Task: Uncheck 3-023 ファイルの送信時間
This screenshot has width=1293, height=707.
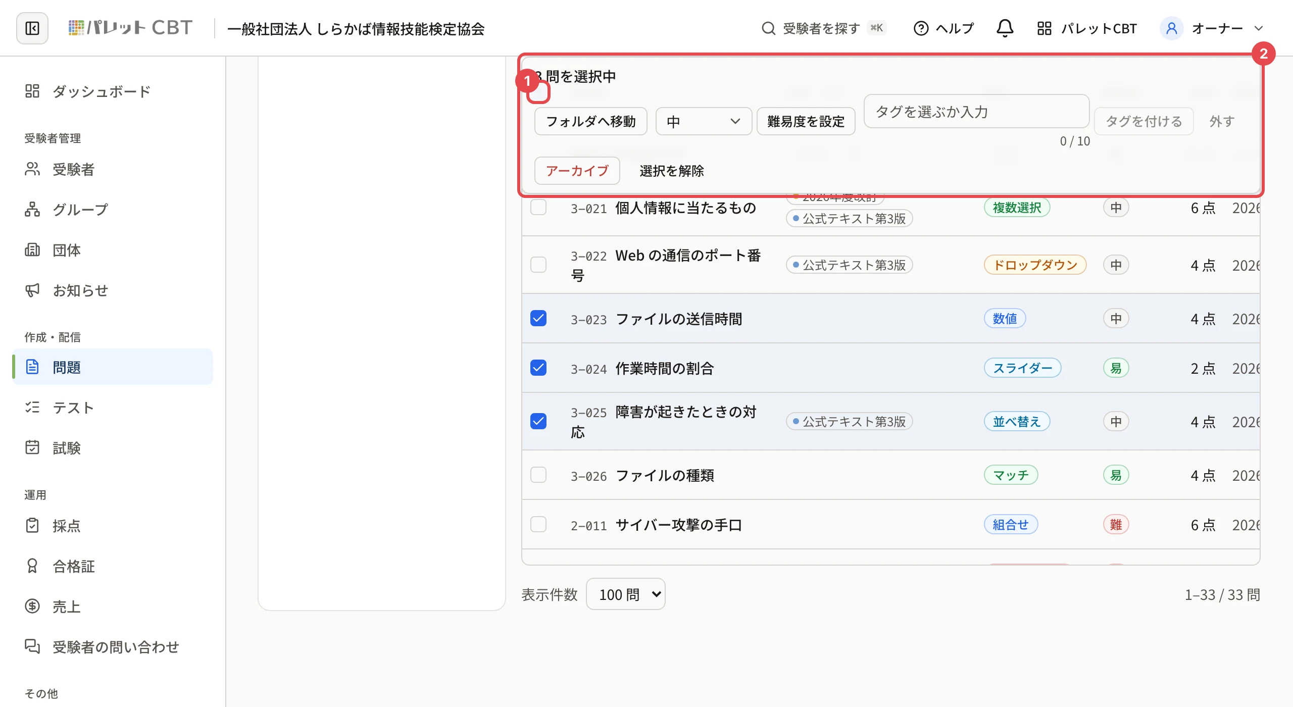Action: point(538,319)
